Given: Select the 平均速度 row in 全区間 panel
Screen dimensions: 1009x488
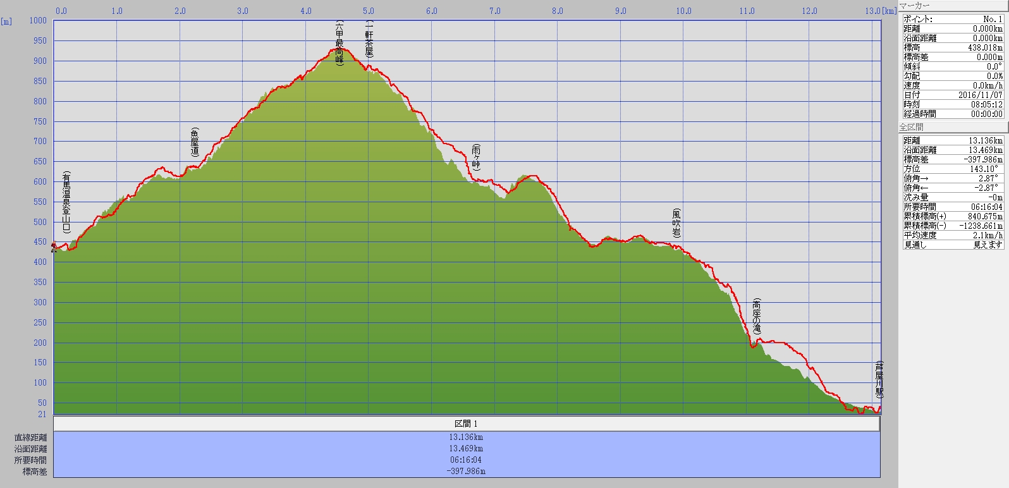Looking at the screenshot, I should [x=953, y=235].
